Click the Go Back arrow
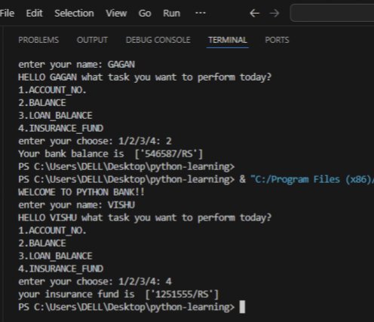 [255, 13]
